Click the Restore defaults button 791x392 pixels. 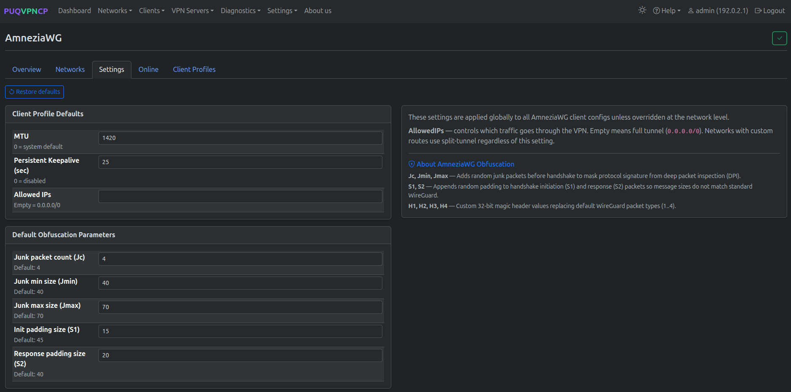[34, 92]
